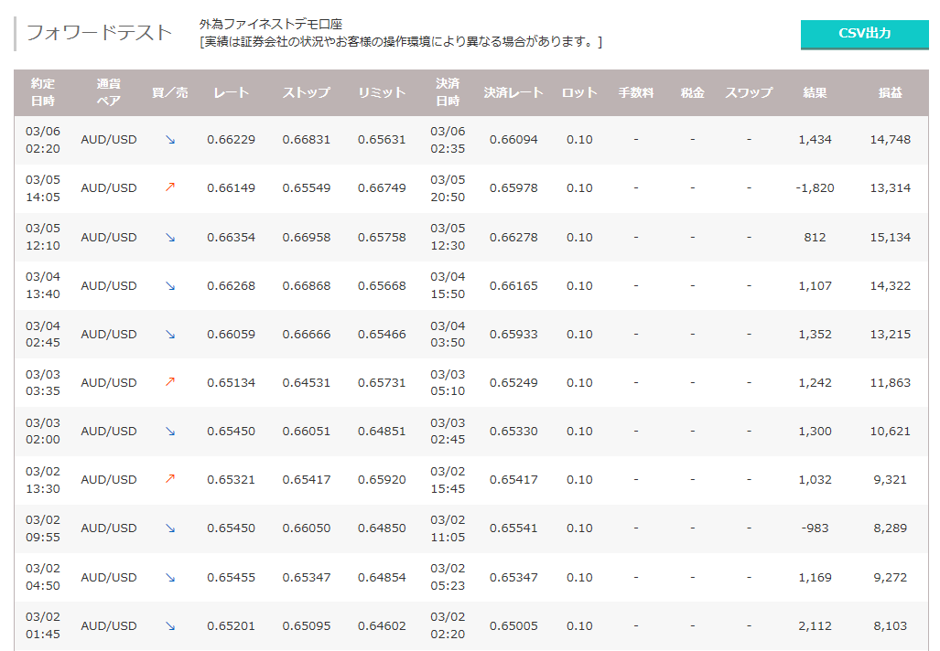Select the profit value 10,621
Viewport: 940px width, 651px height.
tap(891, 432)
